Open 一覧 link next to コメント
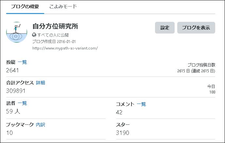The width and height of the screenshot is (225, 143). point(141,104)
